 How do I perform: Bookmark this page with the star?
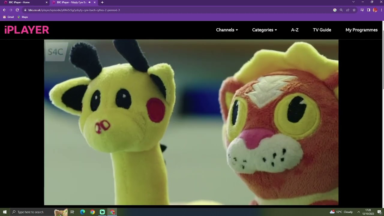point(354,10)
